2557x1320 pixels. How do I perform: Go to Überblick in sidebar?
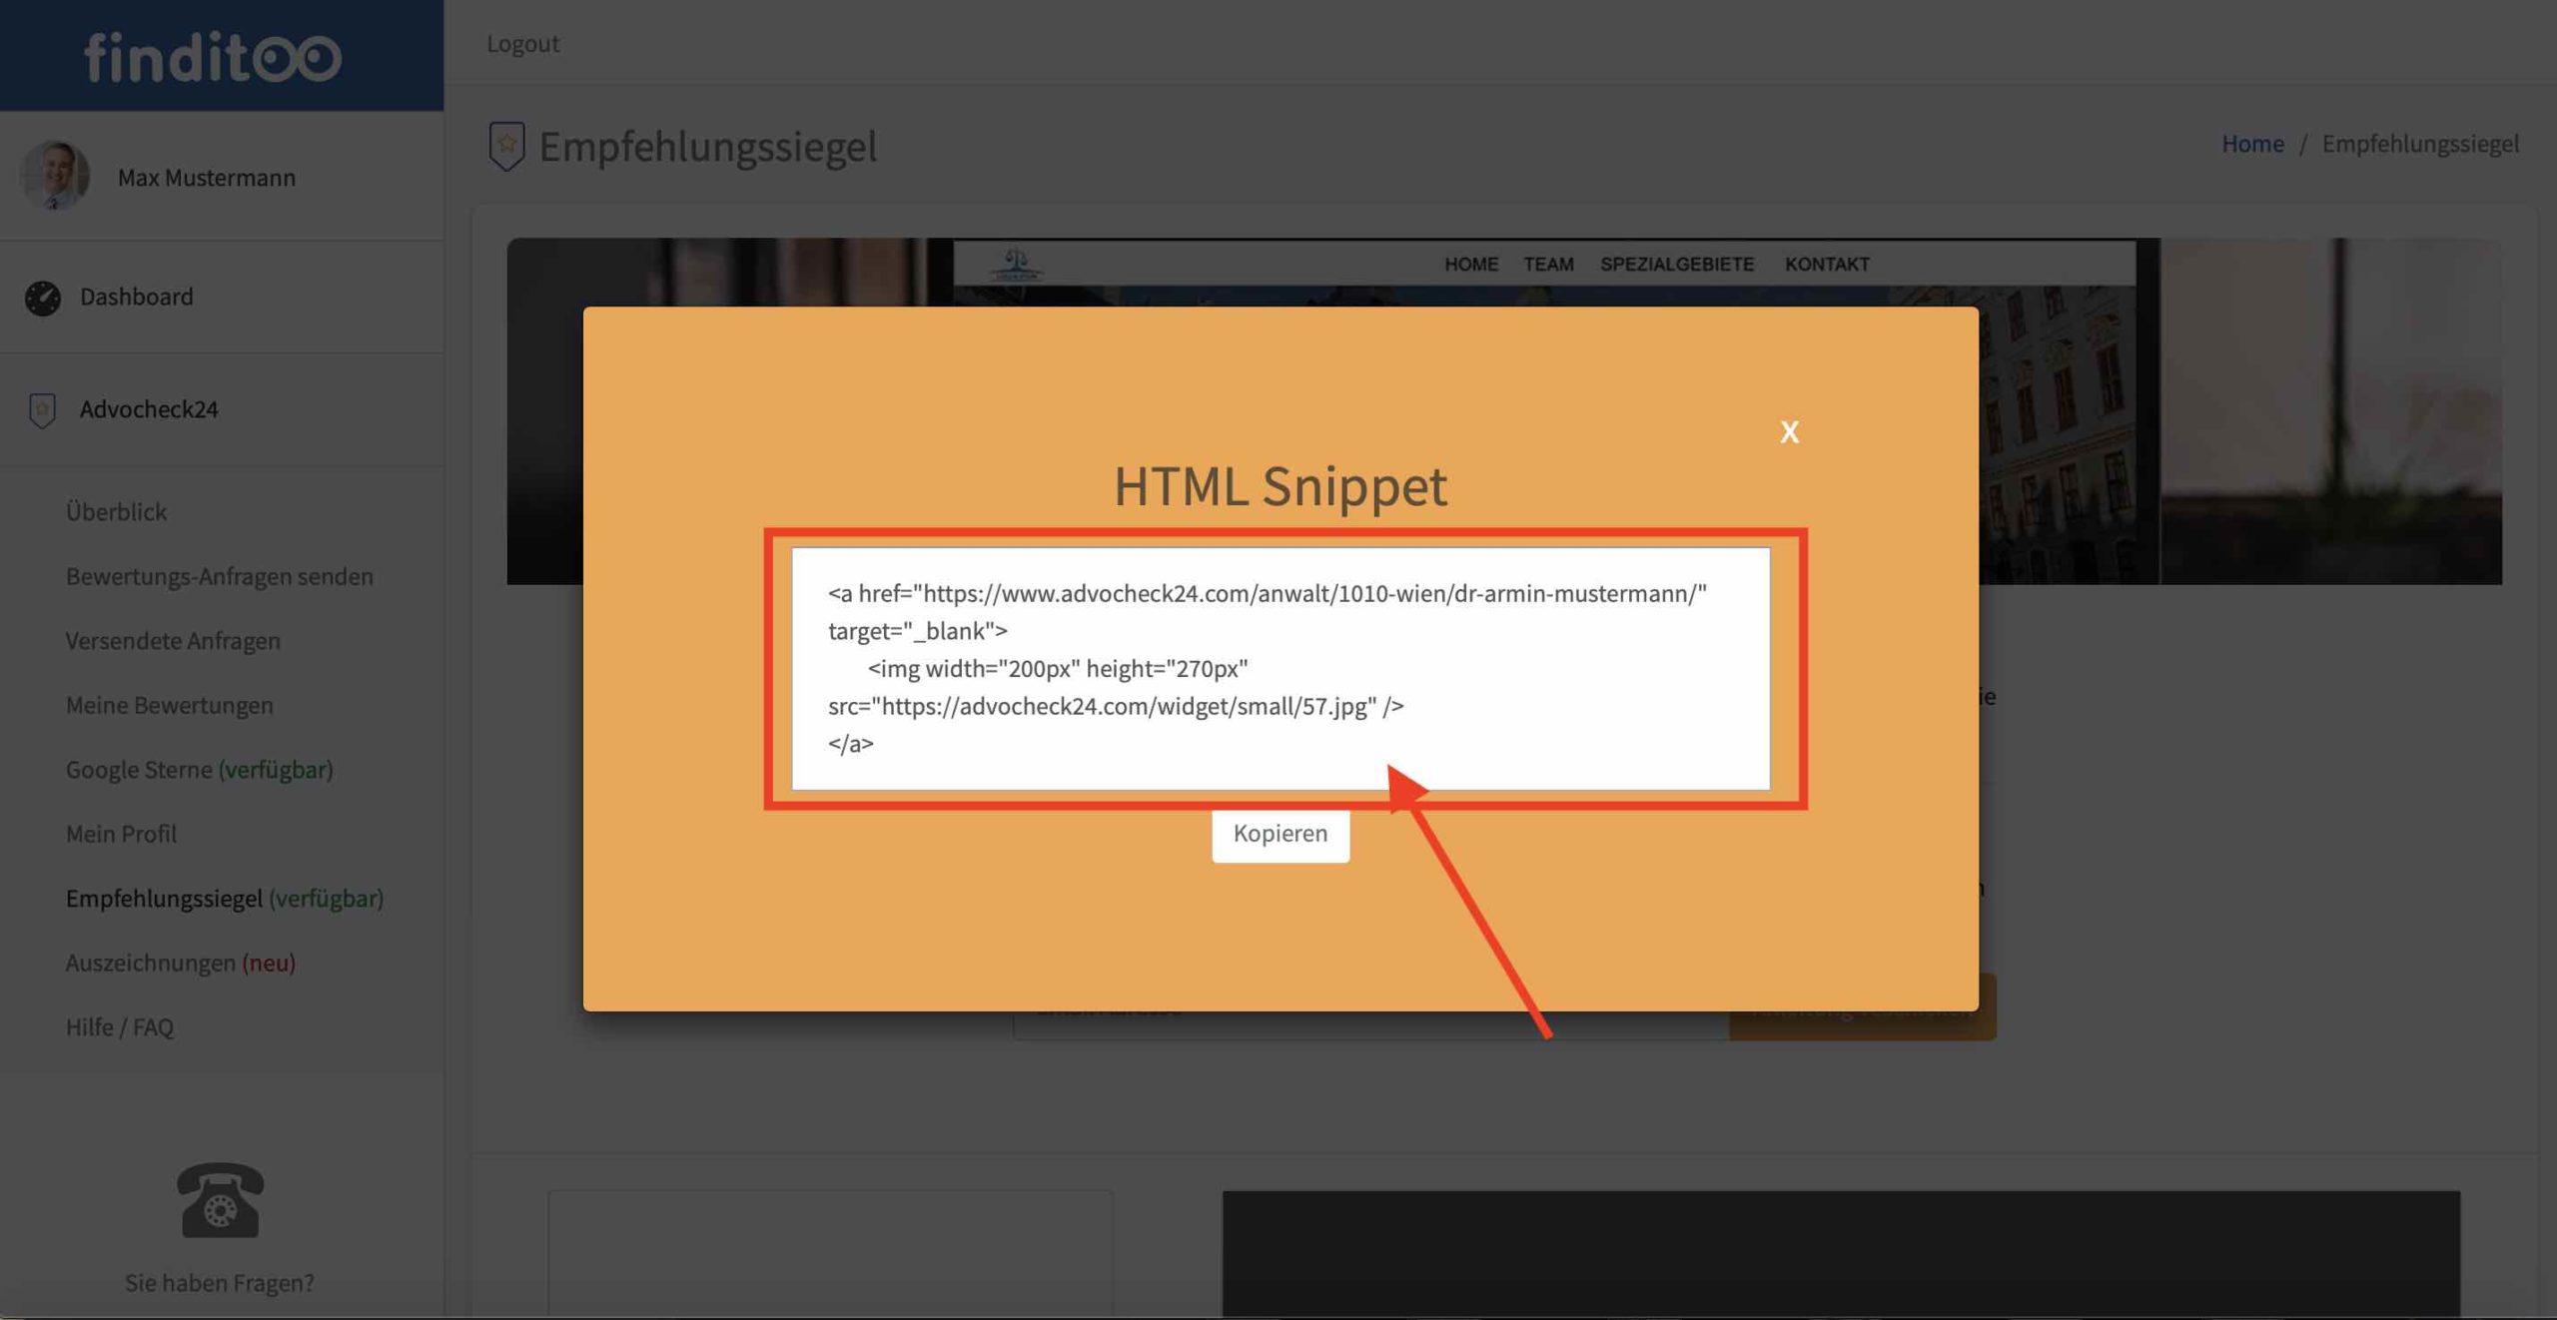click(116, 512)
